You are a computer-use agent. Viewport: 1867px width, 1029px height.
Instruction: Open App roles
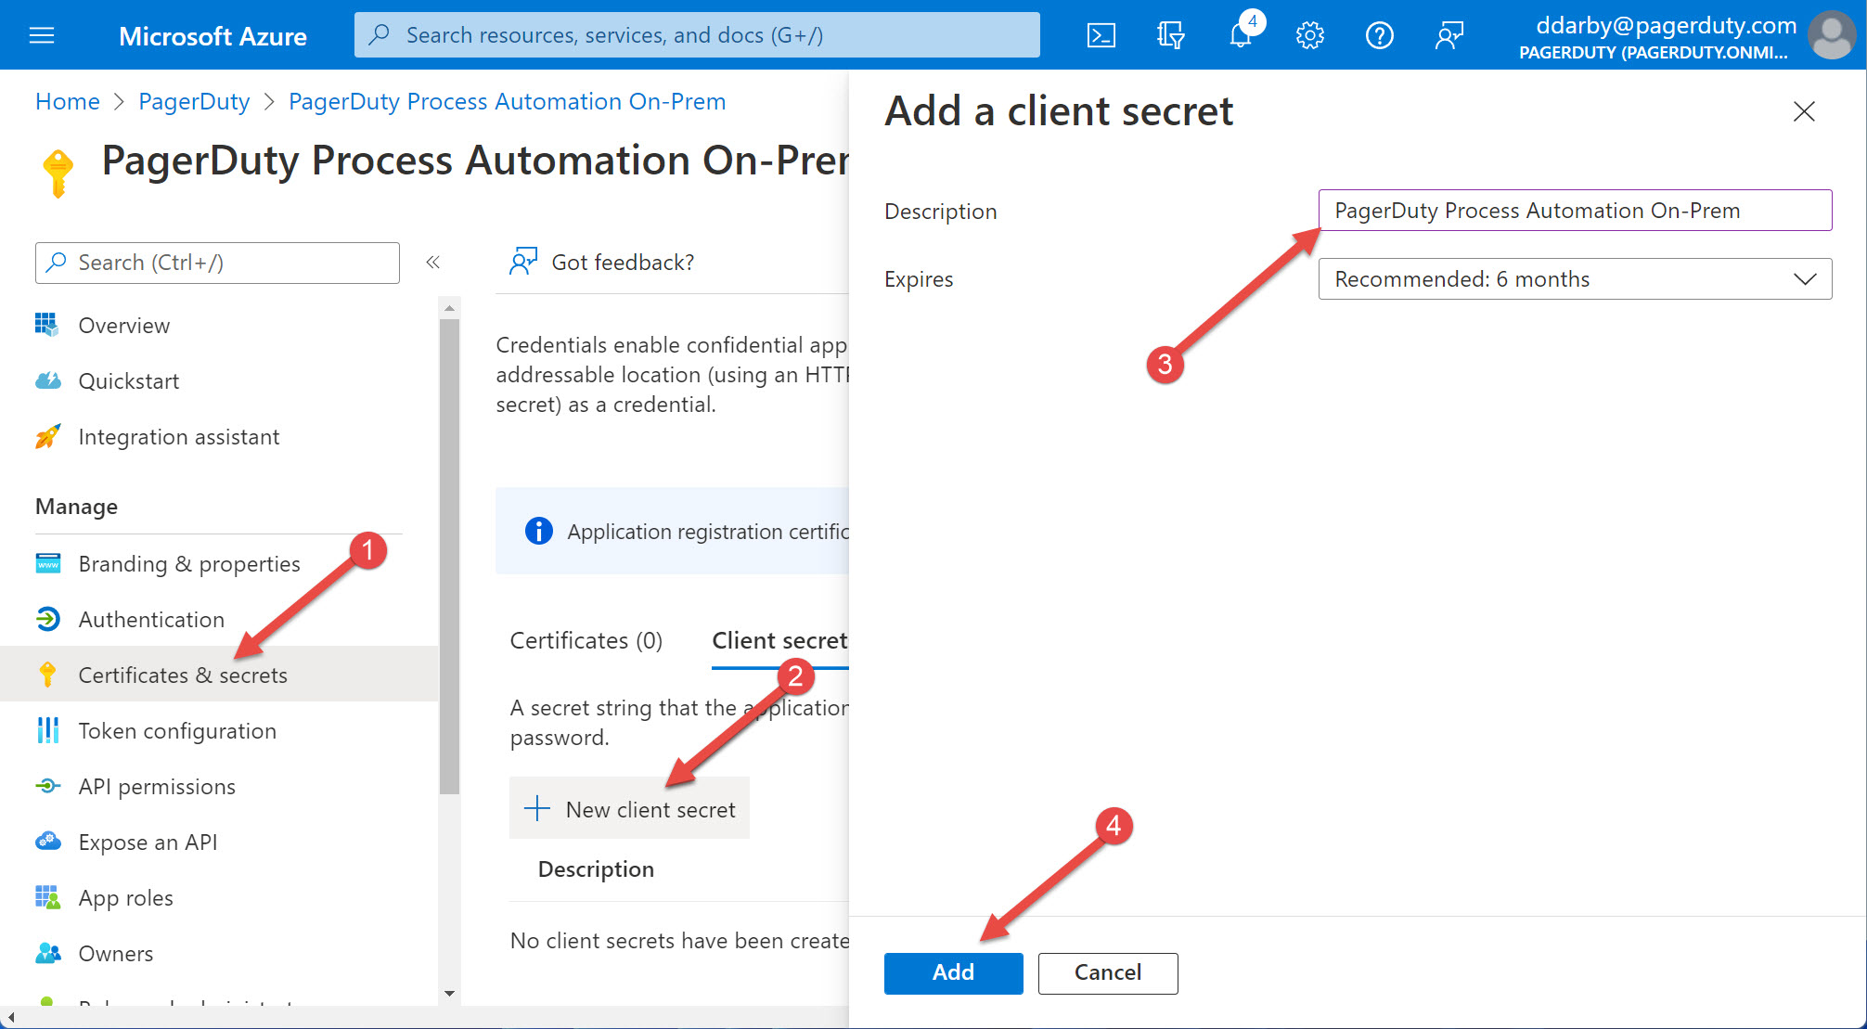(126, 897)
